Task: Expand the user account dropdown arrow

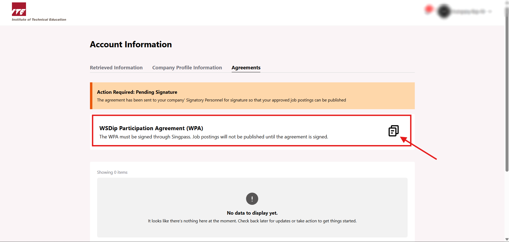Action: [490, 12]
